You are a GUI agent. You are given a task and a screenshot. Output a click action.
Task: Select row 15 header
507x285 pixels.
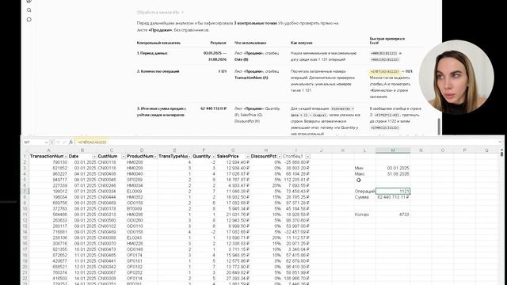25,237
